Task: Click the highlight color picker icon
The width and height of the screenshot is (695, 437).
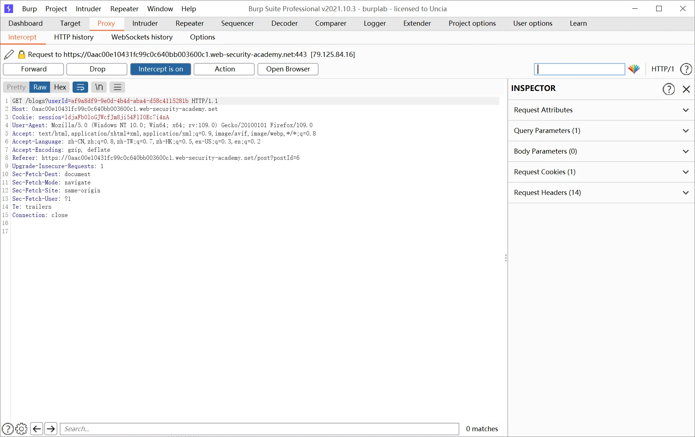Action: tap(634, 69)
